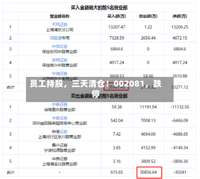200x179 pixels.
Task: Click the net amount 3610.88
Action: click(x=180, y=76)
